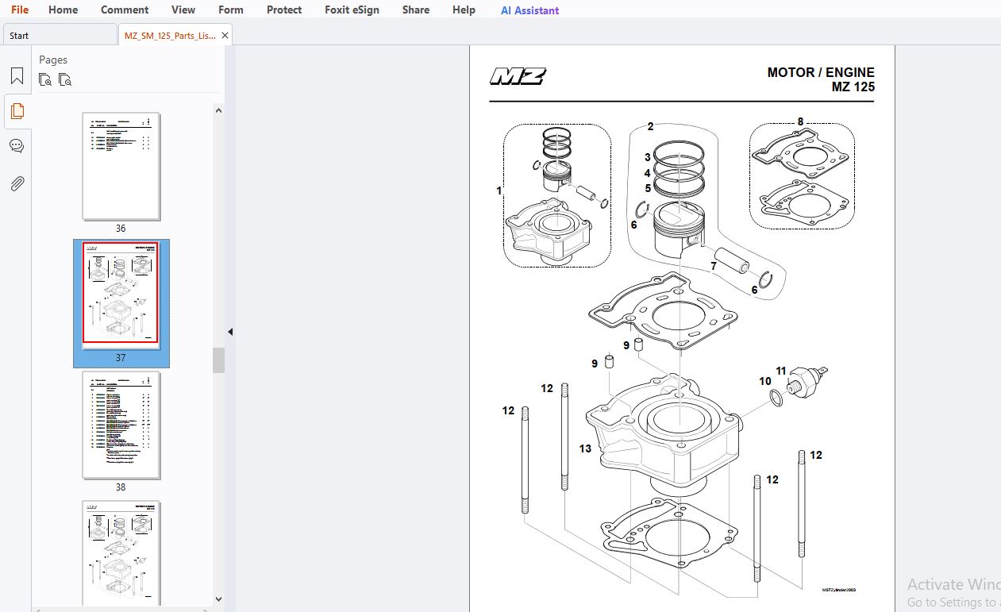Click part number 7 label in diagram
This screenshot has height=612, width=1001.
click(714, 266)
